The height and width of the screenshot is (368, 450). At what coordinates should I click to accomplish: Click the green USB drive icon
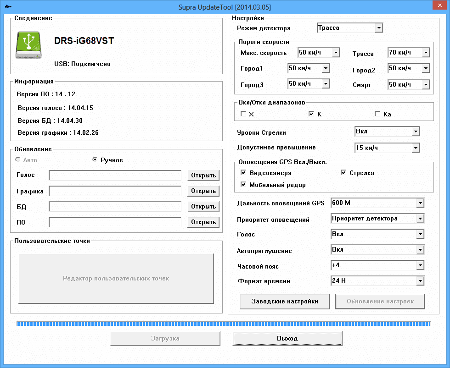pyautogui.click(x=28, y=45)
